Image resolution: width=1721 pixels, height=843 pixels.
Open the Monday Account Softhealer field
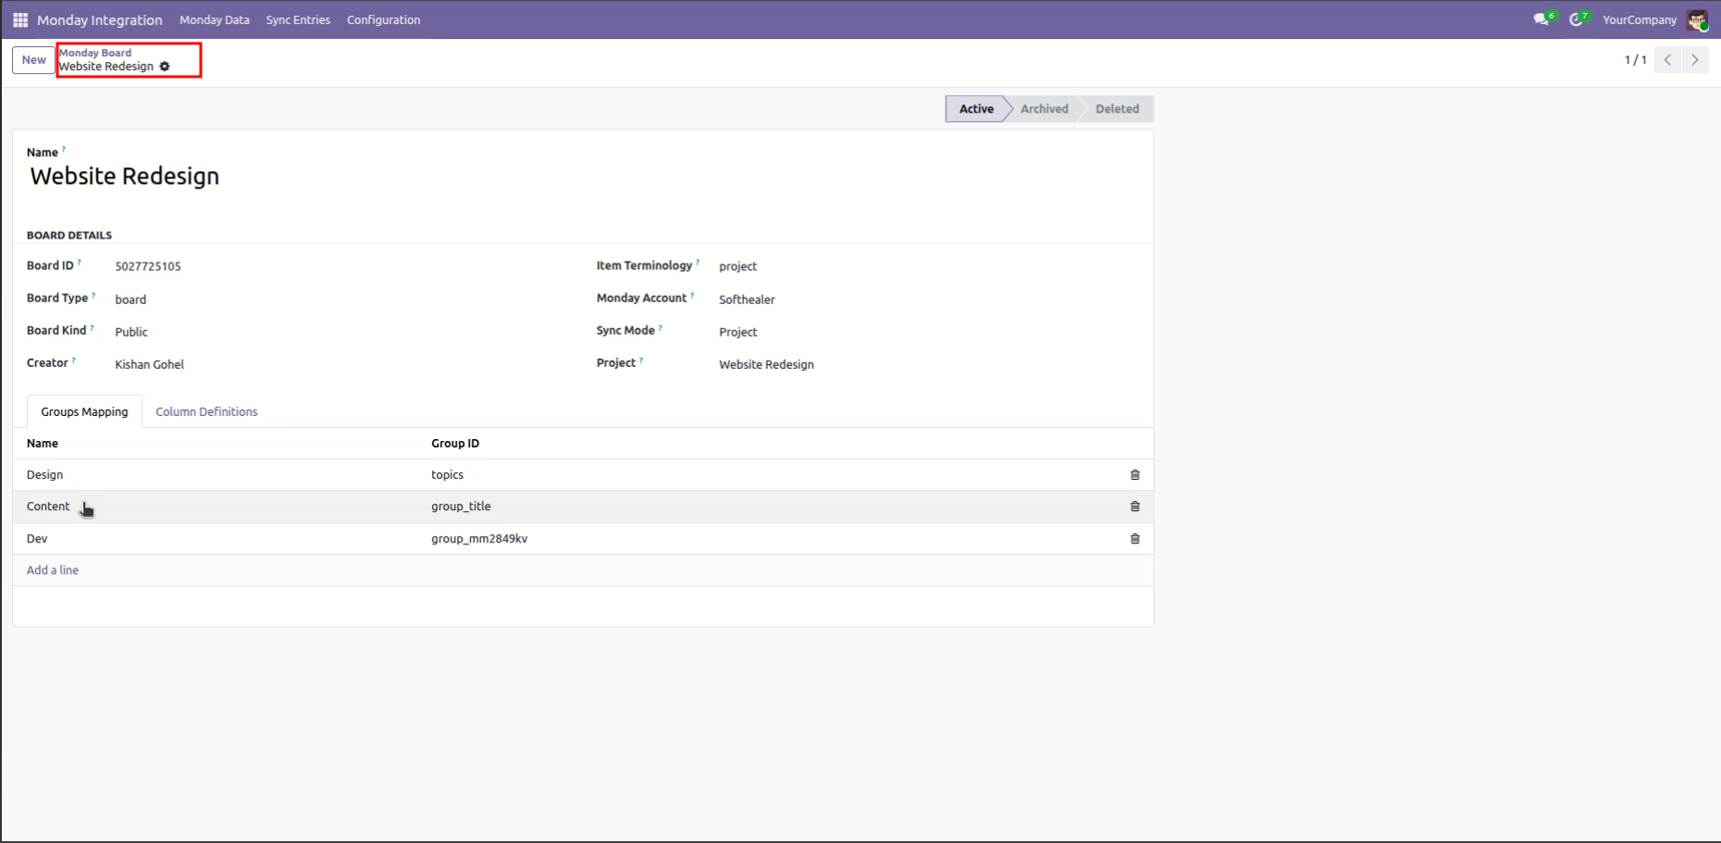coord(747,299)
